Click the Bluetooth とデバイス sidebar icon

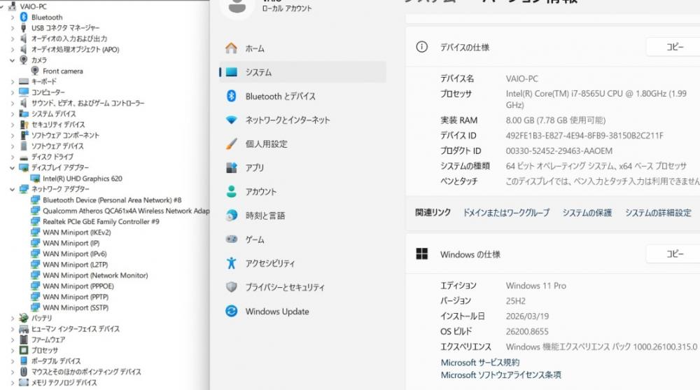[231, 96]
